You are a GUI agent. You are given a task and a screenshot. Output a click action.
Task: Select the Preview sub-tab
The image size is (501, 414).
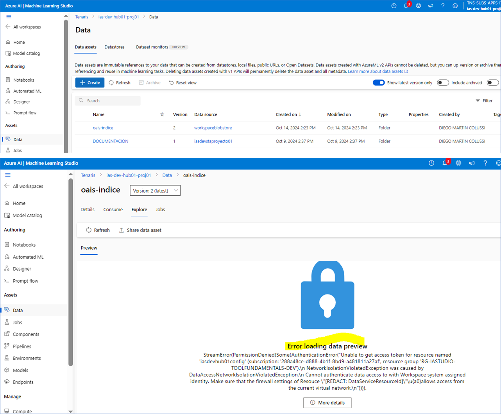point(89,248)
